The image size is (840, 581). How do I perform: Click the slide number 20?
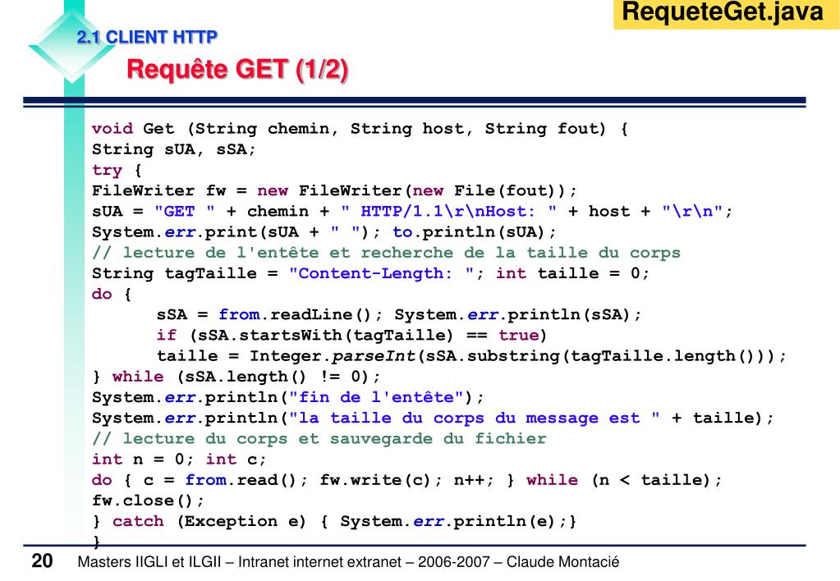(43, 561)
